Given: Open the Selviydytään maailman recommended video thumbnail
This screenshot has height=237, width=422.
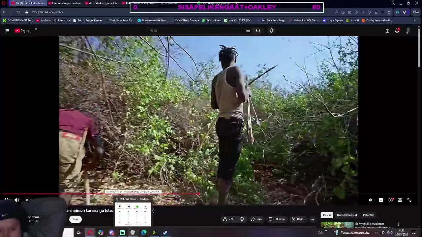Looking at the screenshot, I should pyautogui.click(x=337, y=225).
